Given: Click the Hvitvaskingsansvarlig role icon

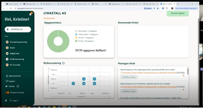Looking at the screenshot, I should click(7, 42).
